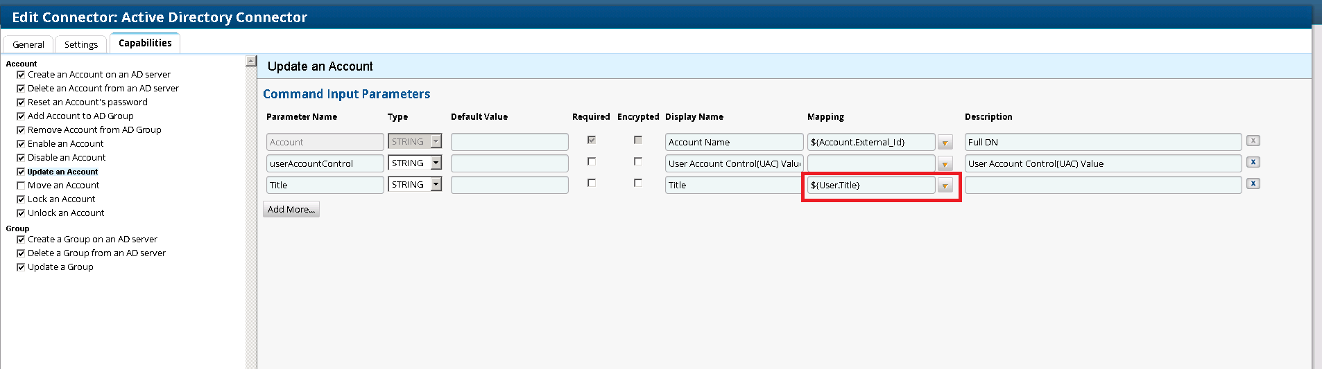This screenshot has height=369, width=1322.
Task: Click Display Name field User Account Control(UAC)
Action: point(734,163)
